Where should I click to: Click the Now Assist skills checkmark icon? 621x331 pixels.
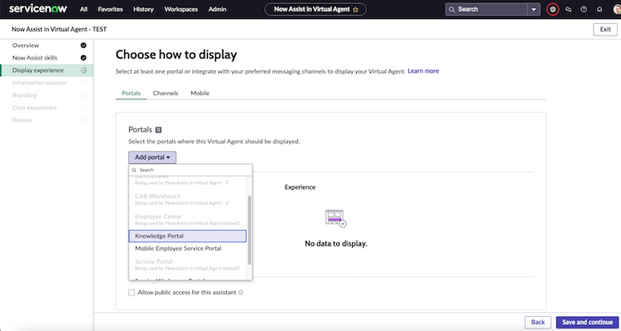(x=83, y=58)
